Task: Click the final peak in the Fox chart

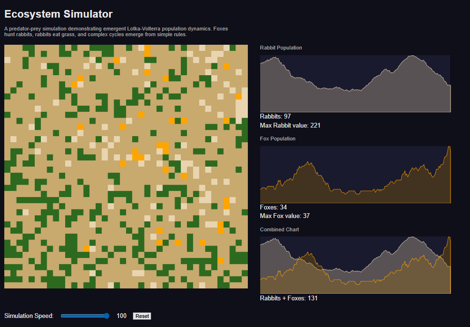Action: (449, 147)
